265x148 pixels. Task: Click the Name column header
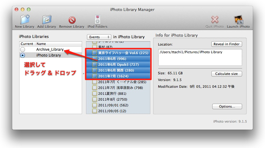click(x=58, y=44)
